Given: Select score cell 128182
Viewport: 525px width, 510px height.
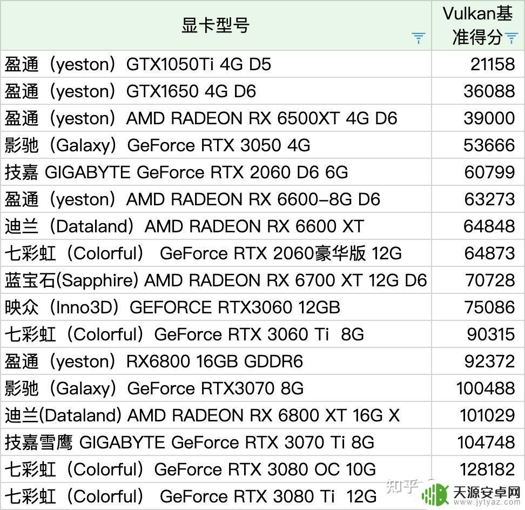Looking at the screenshot, I should click(x=478, y=469).
